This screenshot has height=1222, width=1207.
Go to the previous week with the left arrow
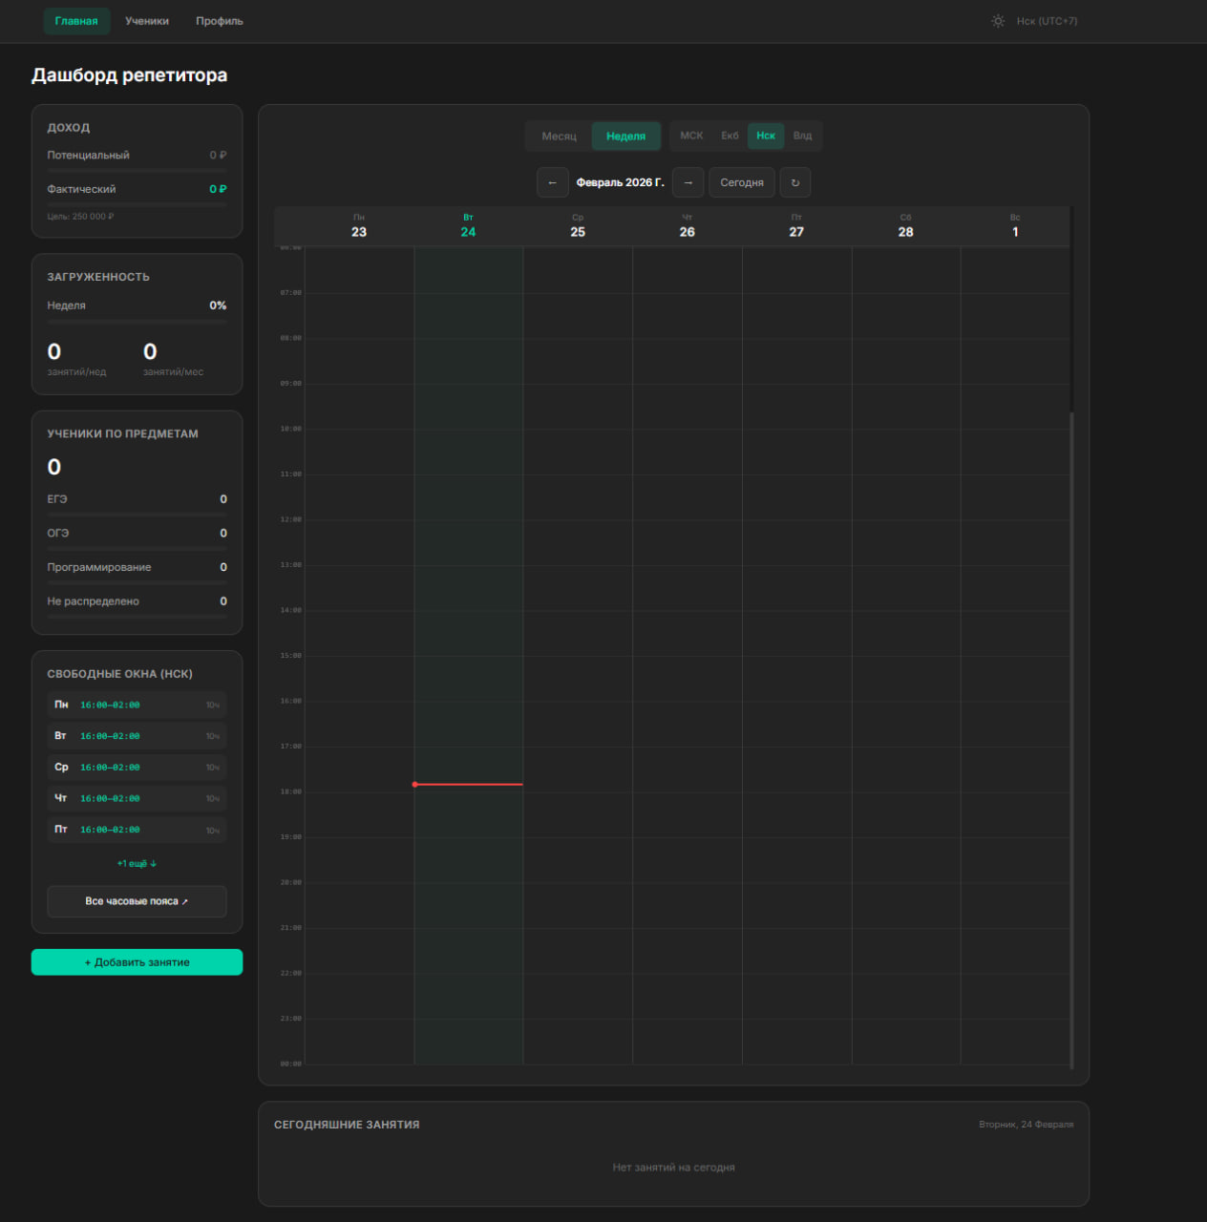pos(552,182)
